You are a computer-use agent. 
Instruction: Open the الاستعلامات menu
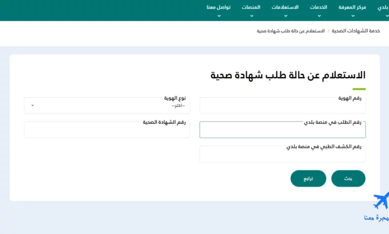pyautogui.click(x=285, y=7)
